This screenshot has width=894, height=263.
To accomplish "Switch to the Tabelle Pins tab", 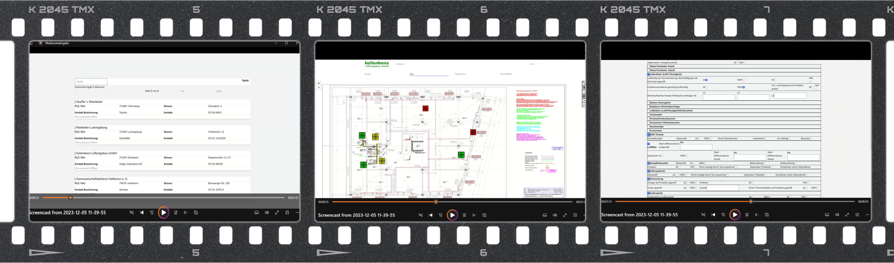I will [x=460, y=74].
